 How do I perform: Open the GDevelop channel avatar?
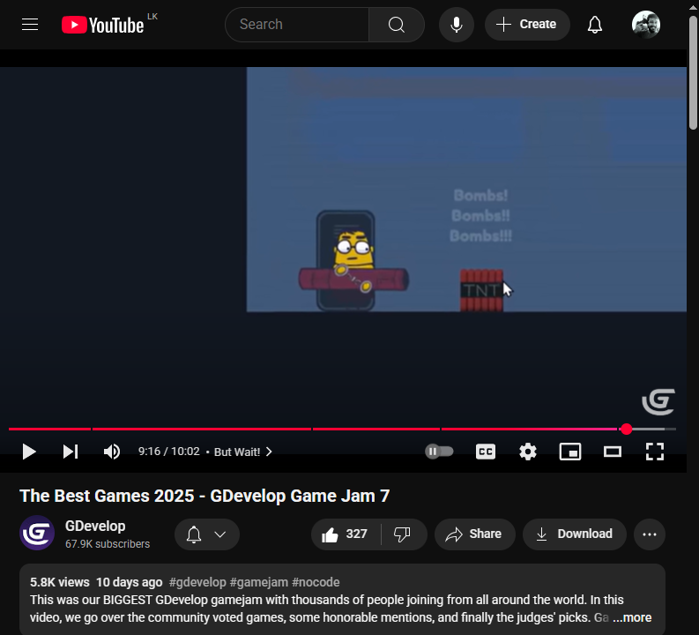(37, 533)
